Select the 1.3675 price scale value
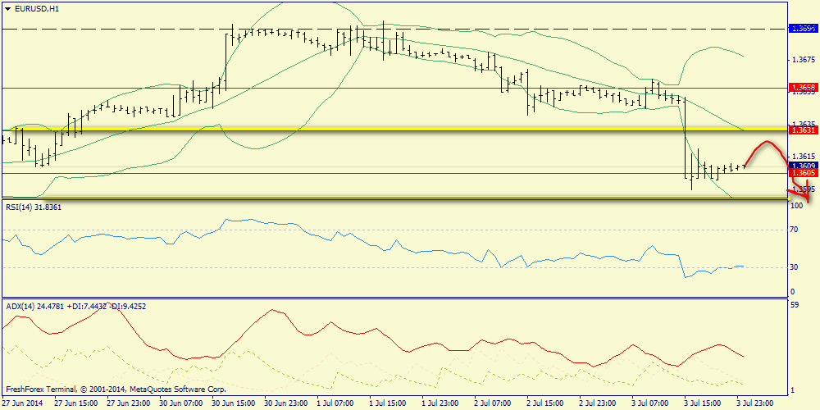The width and height of the screenshot is (820, 410). [x=802, y=60]
